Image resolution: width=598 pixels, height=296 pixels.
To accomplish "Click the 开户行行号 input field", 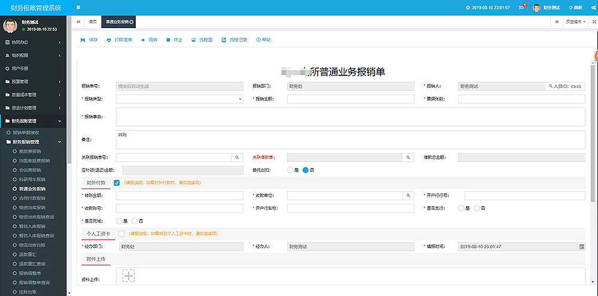I will tap(525, 196).
